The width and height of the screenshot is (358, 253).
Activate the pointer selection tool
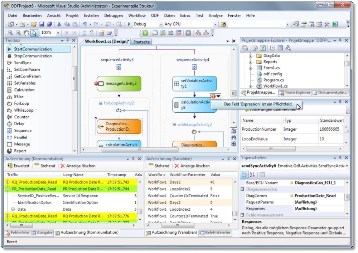pos(34,33)
